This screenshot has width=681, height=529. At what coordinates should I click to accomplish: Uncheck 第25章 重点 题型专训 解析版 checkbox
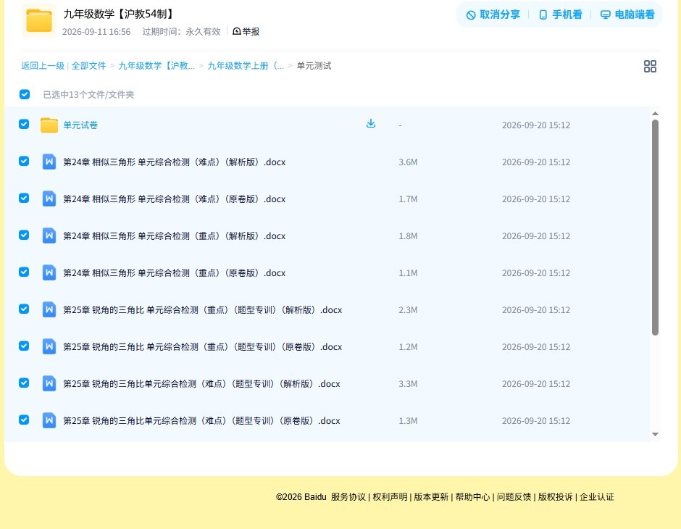click(24, 309)
